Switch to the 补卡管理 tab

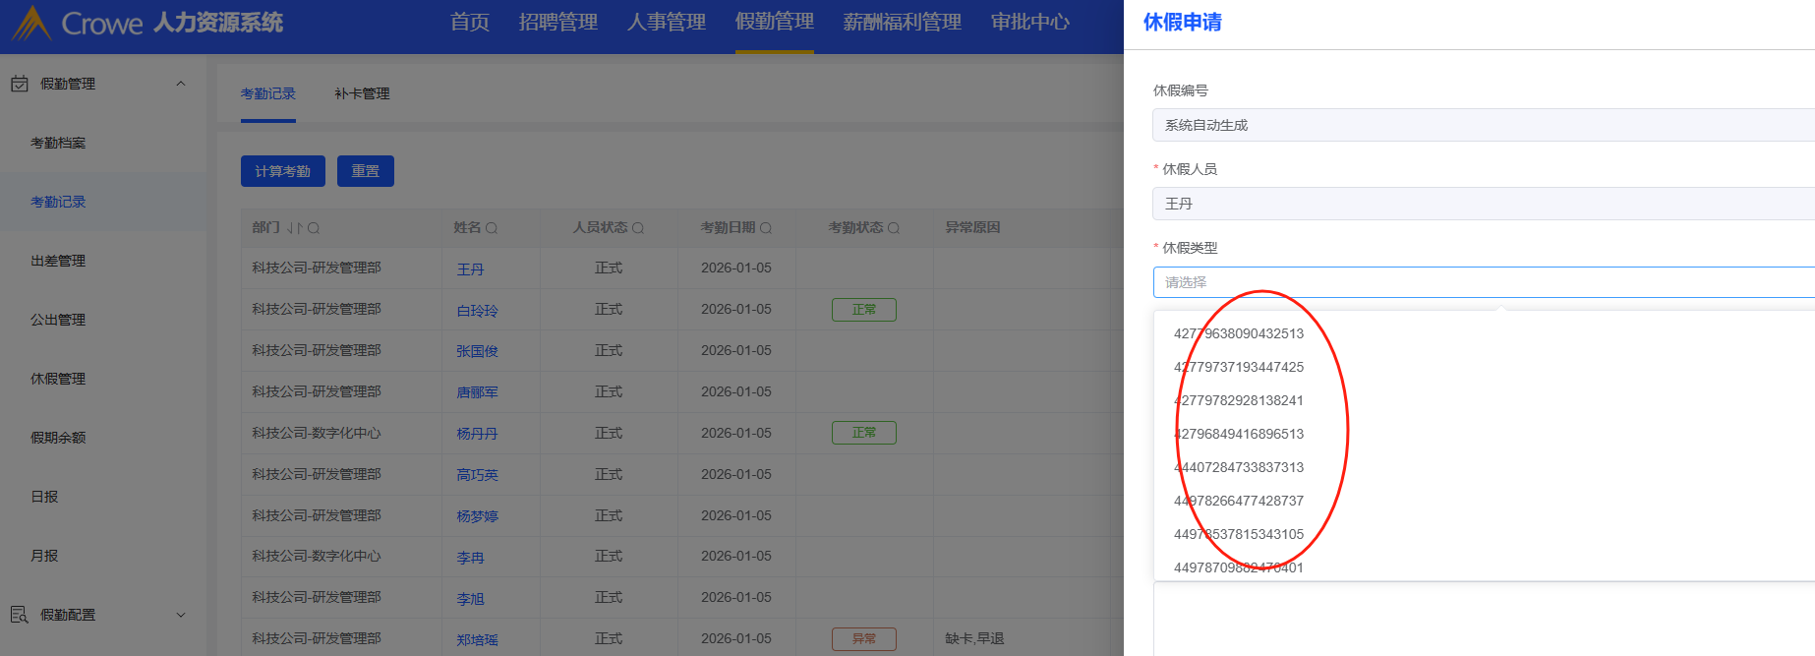(362, 93)
